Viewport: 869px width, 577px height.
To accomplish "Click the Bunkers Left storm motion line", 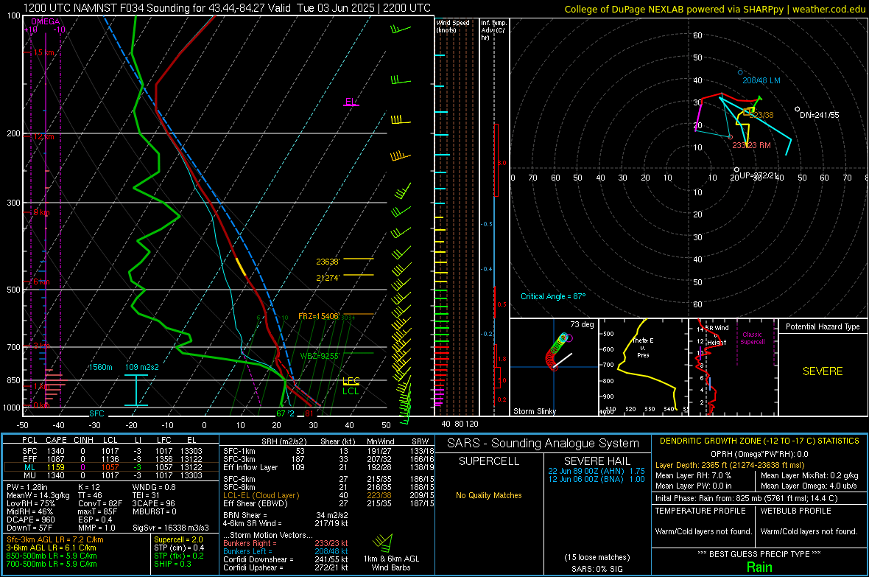I will [x=286, y=551].
